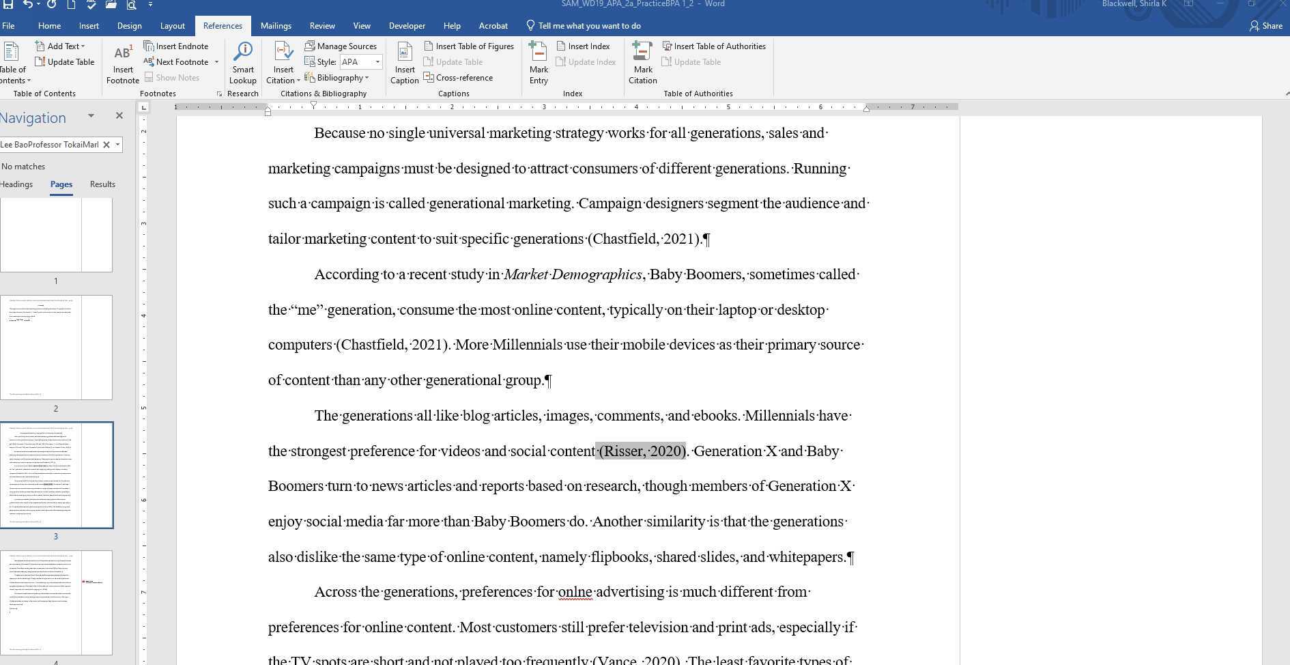Open Insert Citation menu
1290x665 pixels.
click(283, 63)
